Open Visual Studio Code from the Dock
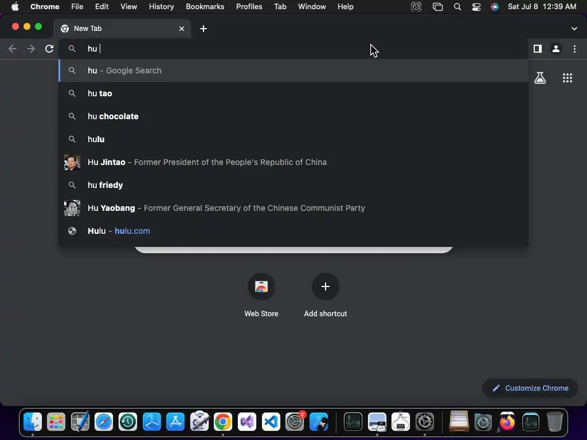Screen dimensions: 587x440 (x=271, y=422)
